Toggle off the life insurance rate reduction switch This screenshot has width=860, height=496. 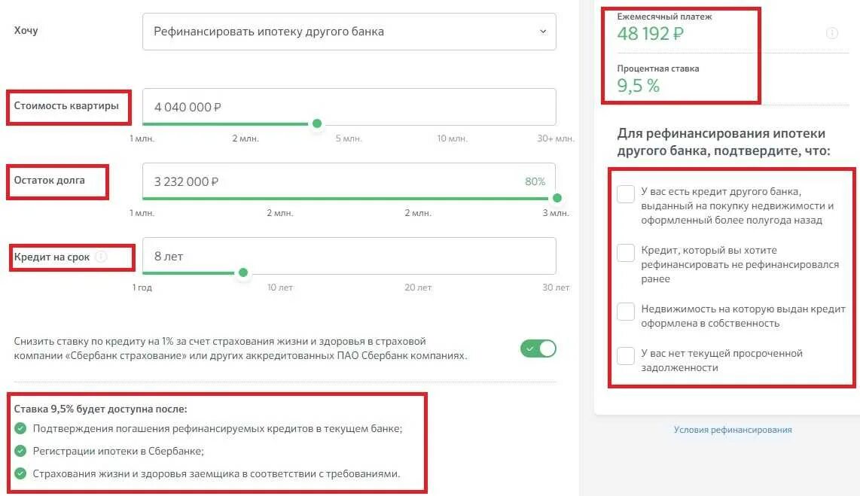538,348
